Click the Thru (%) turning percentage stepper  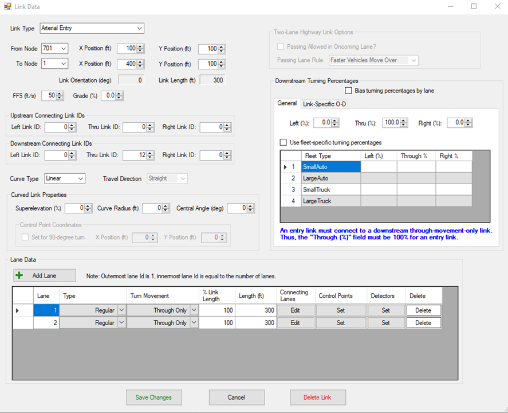click(404, 123)
